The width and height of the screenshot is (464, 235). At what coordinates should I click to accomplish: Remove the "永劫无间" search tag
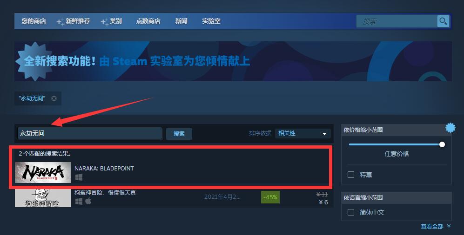pyautogui.click(x=54, y=98)
